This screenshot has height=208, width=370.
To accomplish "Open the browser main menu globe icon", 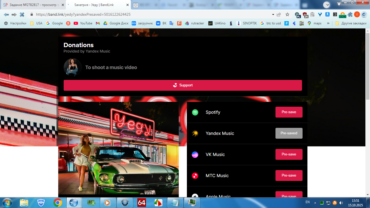I will (x=364, y=14).
